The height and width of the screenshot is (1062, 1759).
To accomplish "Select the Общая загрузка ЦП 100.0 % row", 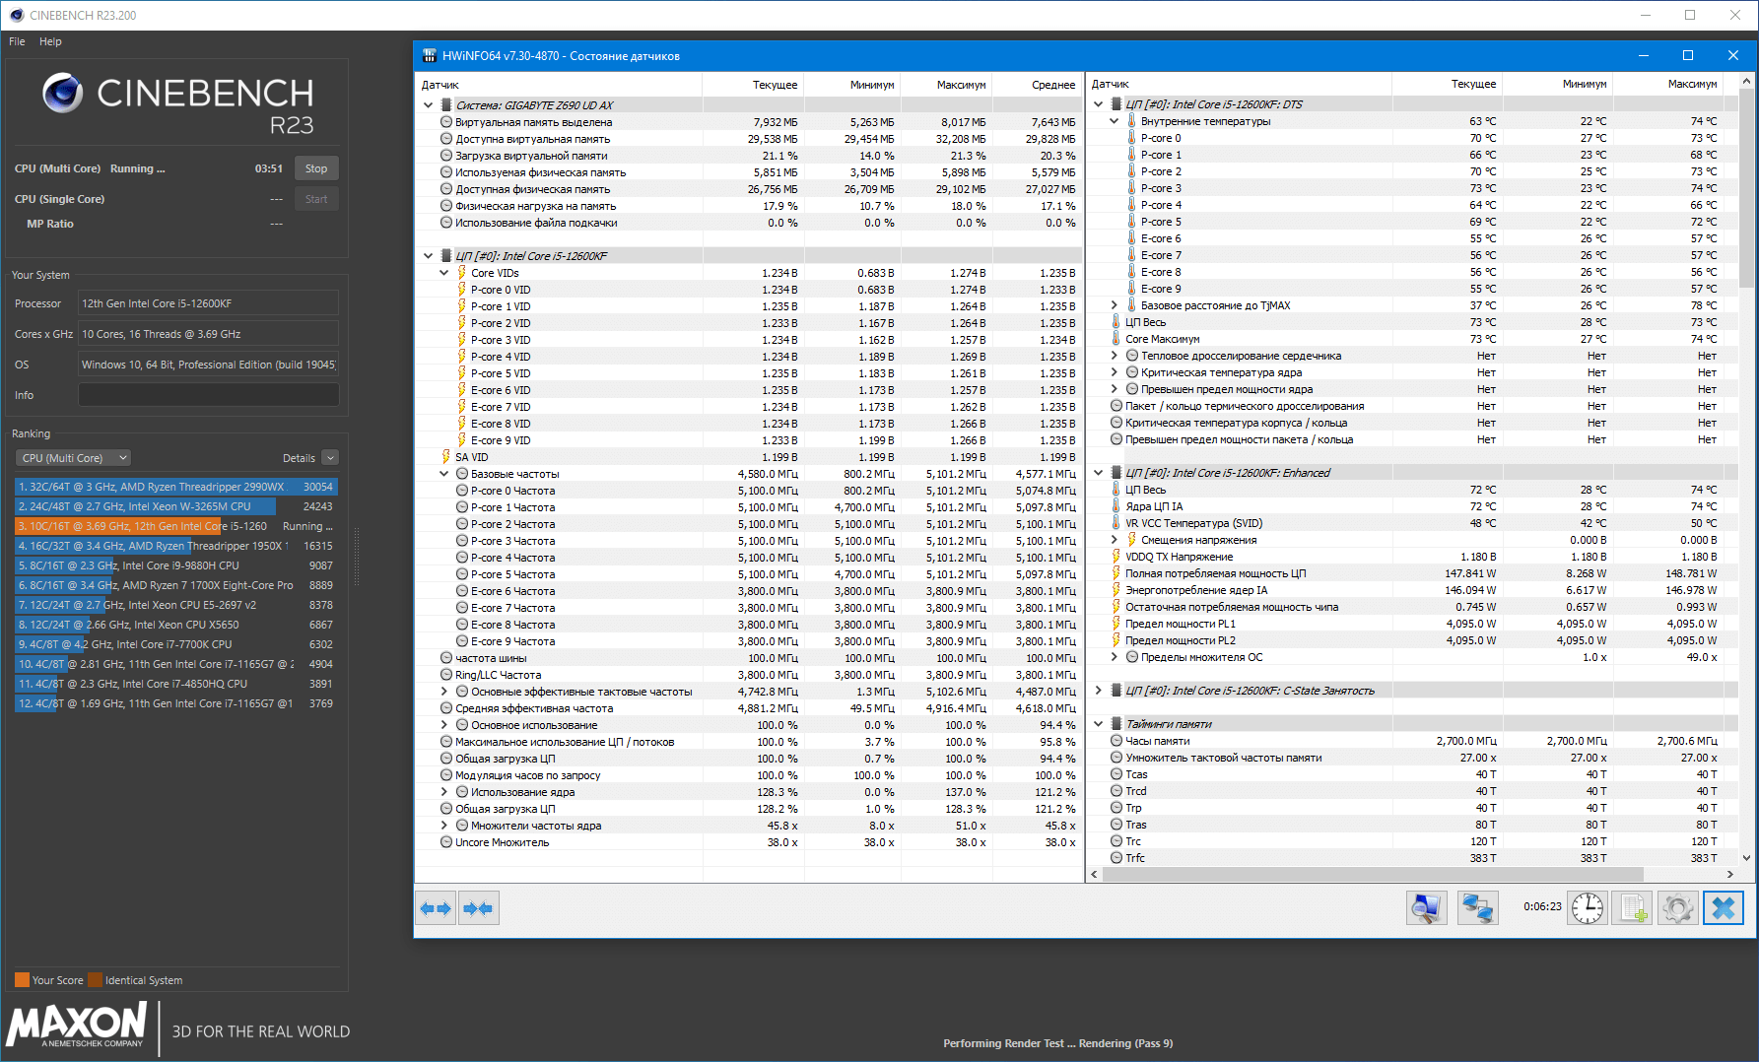I will tap(749, 759).
